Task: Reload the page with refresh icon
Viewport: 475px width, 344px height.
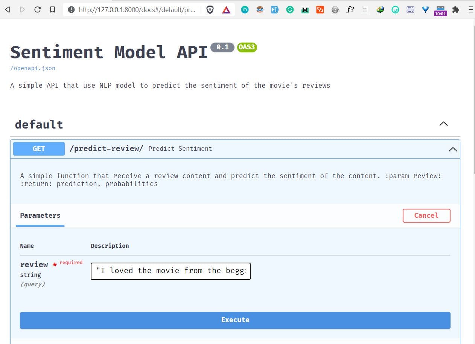Action: click(37, 10)
